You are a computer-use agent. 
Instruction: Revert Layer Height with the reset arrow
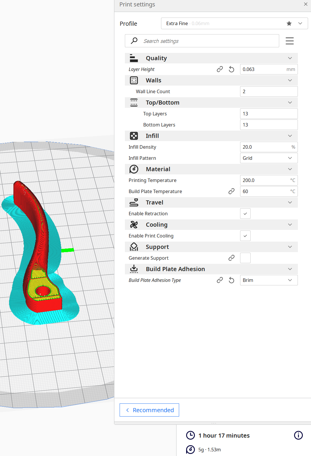coord(231,69)
